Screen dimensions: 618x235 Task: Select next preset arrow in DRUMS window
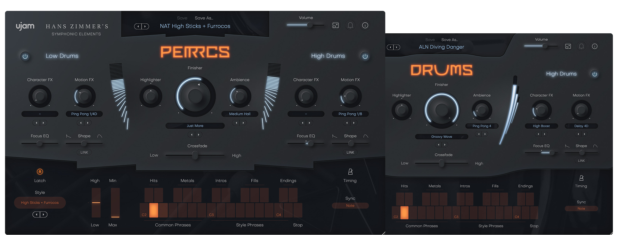(397, 47)
